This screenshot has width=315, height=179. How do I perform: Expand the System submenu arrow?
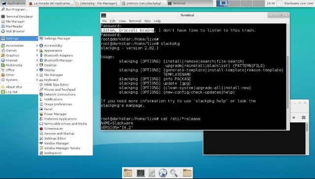37,80
